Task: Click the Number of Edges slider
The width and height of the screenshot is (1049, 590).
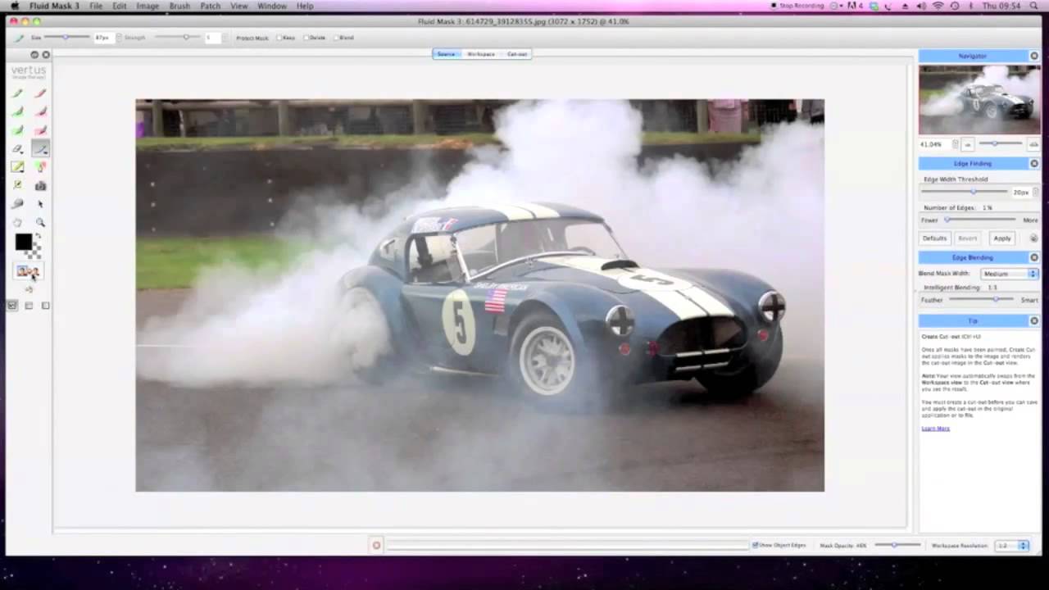Action: [980, 220]
